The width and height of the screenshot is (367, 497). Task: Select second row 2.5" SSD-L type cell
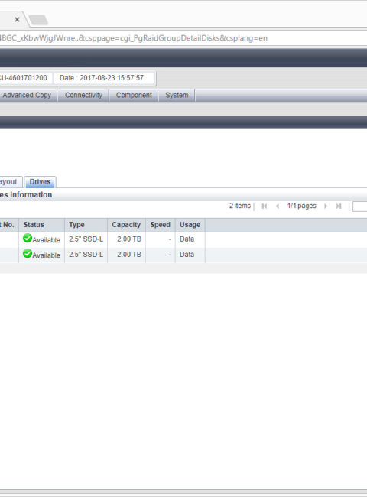(86, 255)
